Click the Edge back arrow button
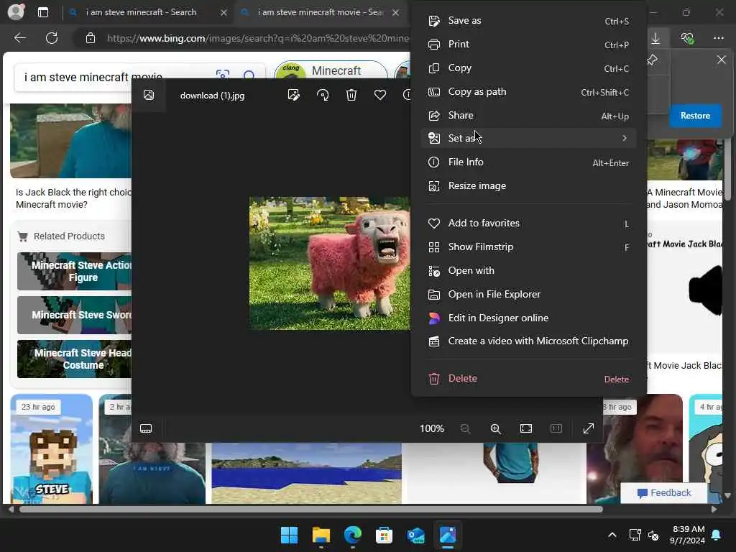 20,38
